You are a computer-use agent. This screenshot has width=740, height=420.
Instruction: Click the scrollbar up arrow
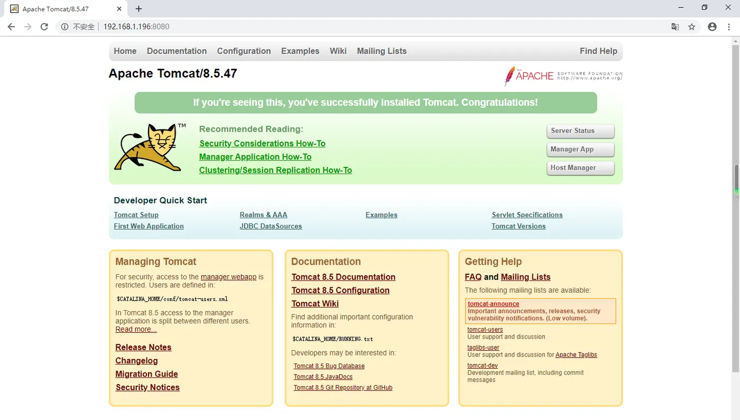click(x=735, y=40)
